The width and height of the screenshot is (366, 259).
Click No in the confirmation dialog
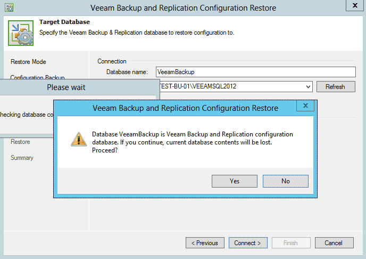286,181
